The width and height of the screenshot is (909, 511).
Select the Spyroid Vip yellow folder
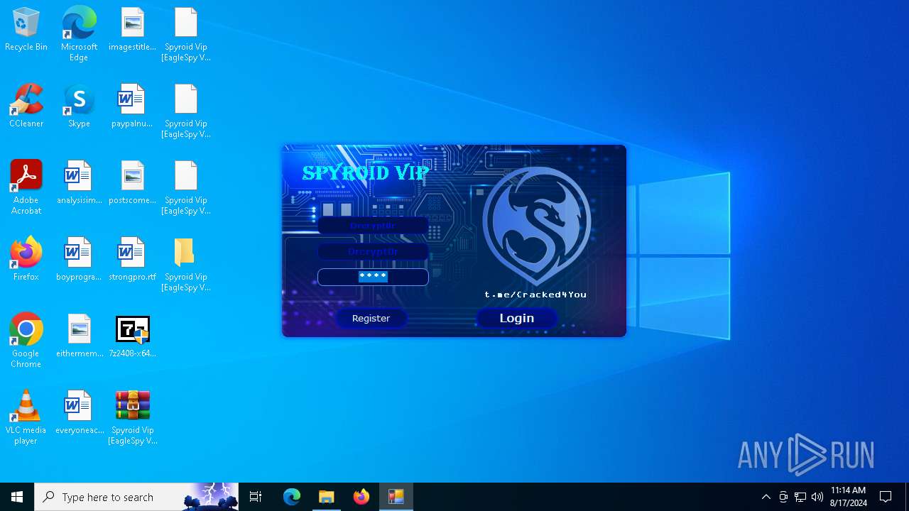tap(185, 264)
